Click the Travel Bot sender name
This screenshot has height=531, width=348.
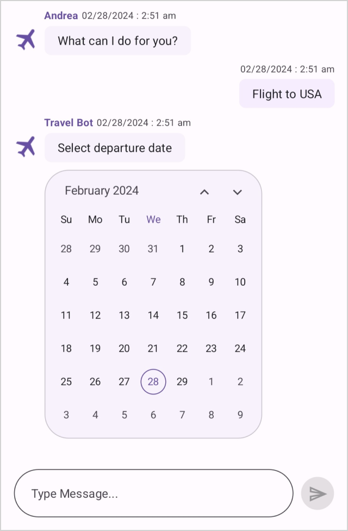[69, 123]
